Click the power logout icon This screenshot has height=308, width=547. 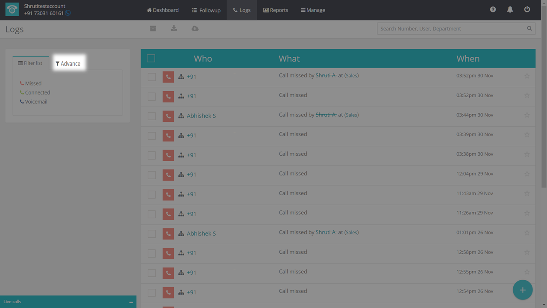click(527, 9)
